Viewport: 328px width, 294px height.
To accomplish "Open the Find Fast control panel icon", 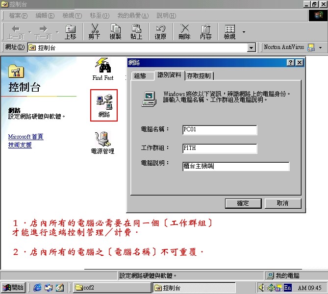I will point(103,69).
